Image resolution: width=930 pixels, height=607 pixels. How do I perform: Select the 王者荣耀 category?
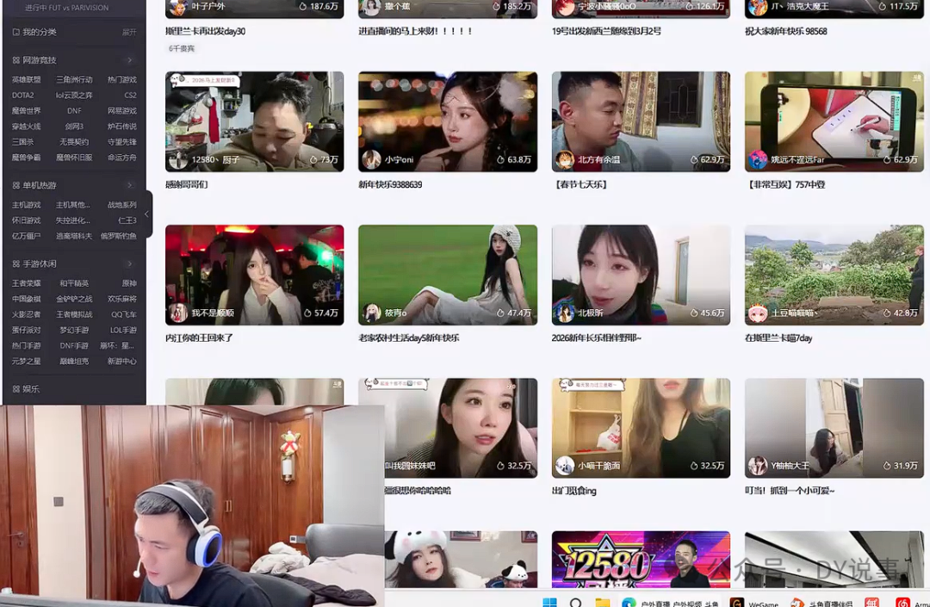pyautogui.click(x=26, y=283)
